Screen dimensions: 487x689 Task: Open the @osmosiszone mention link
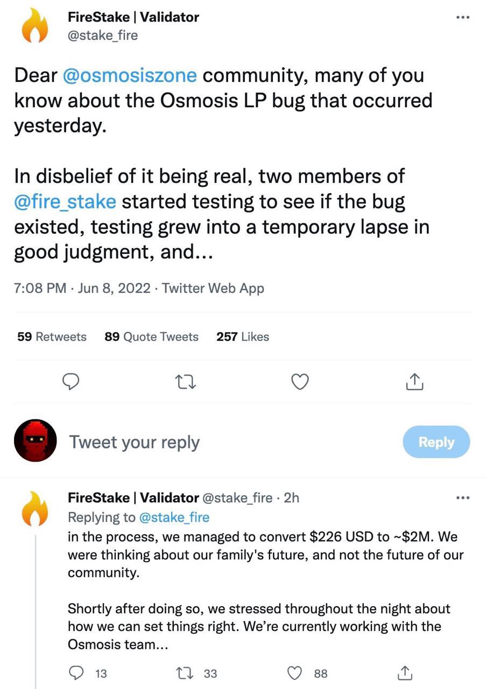(129, 75)
